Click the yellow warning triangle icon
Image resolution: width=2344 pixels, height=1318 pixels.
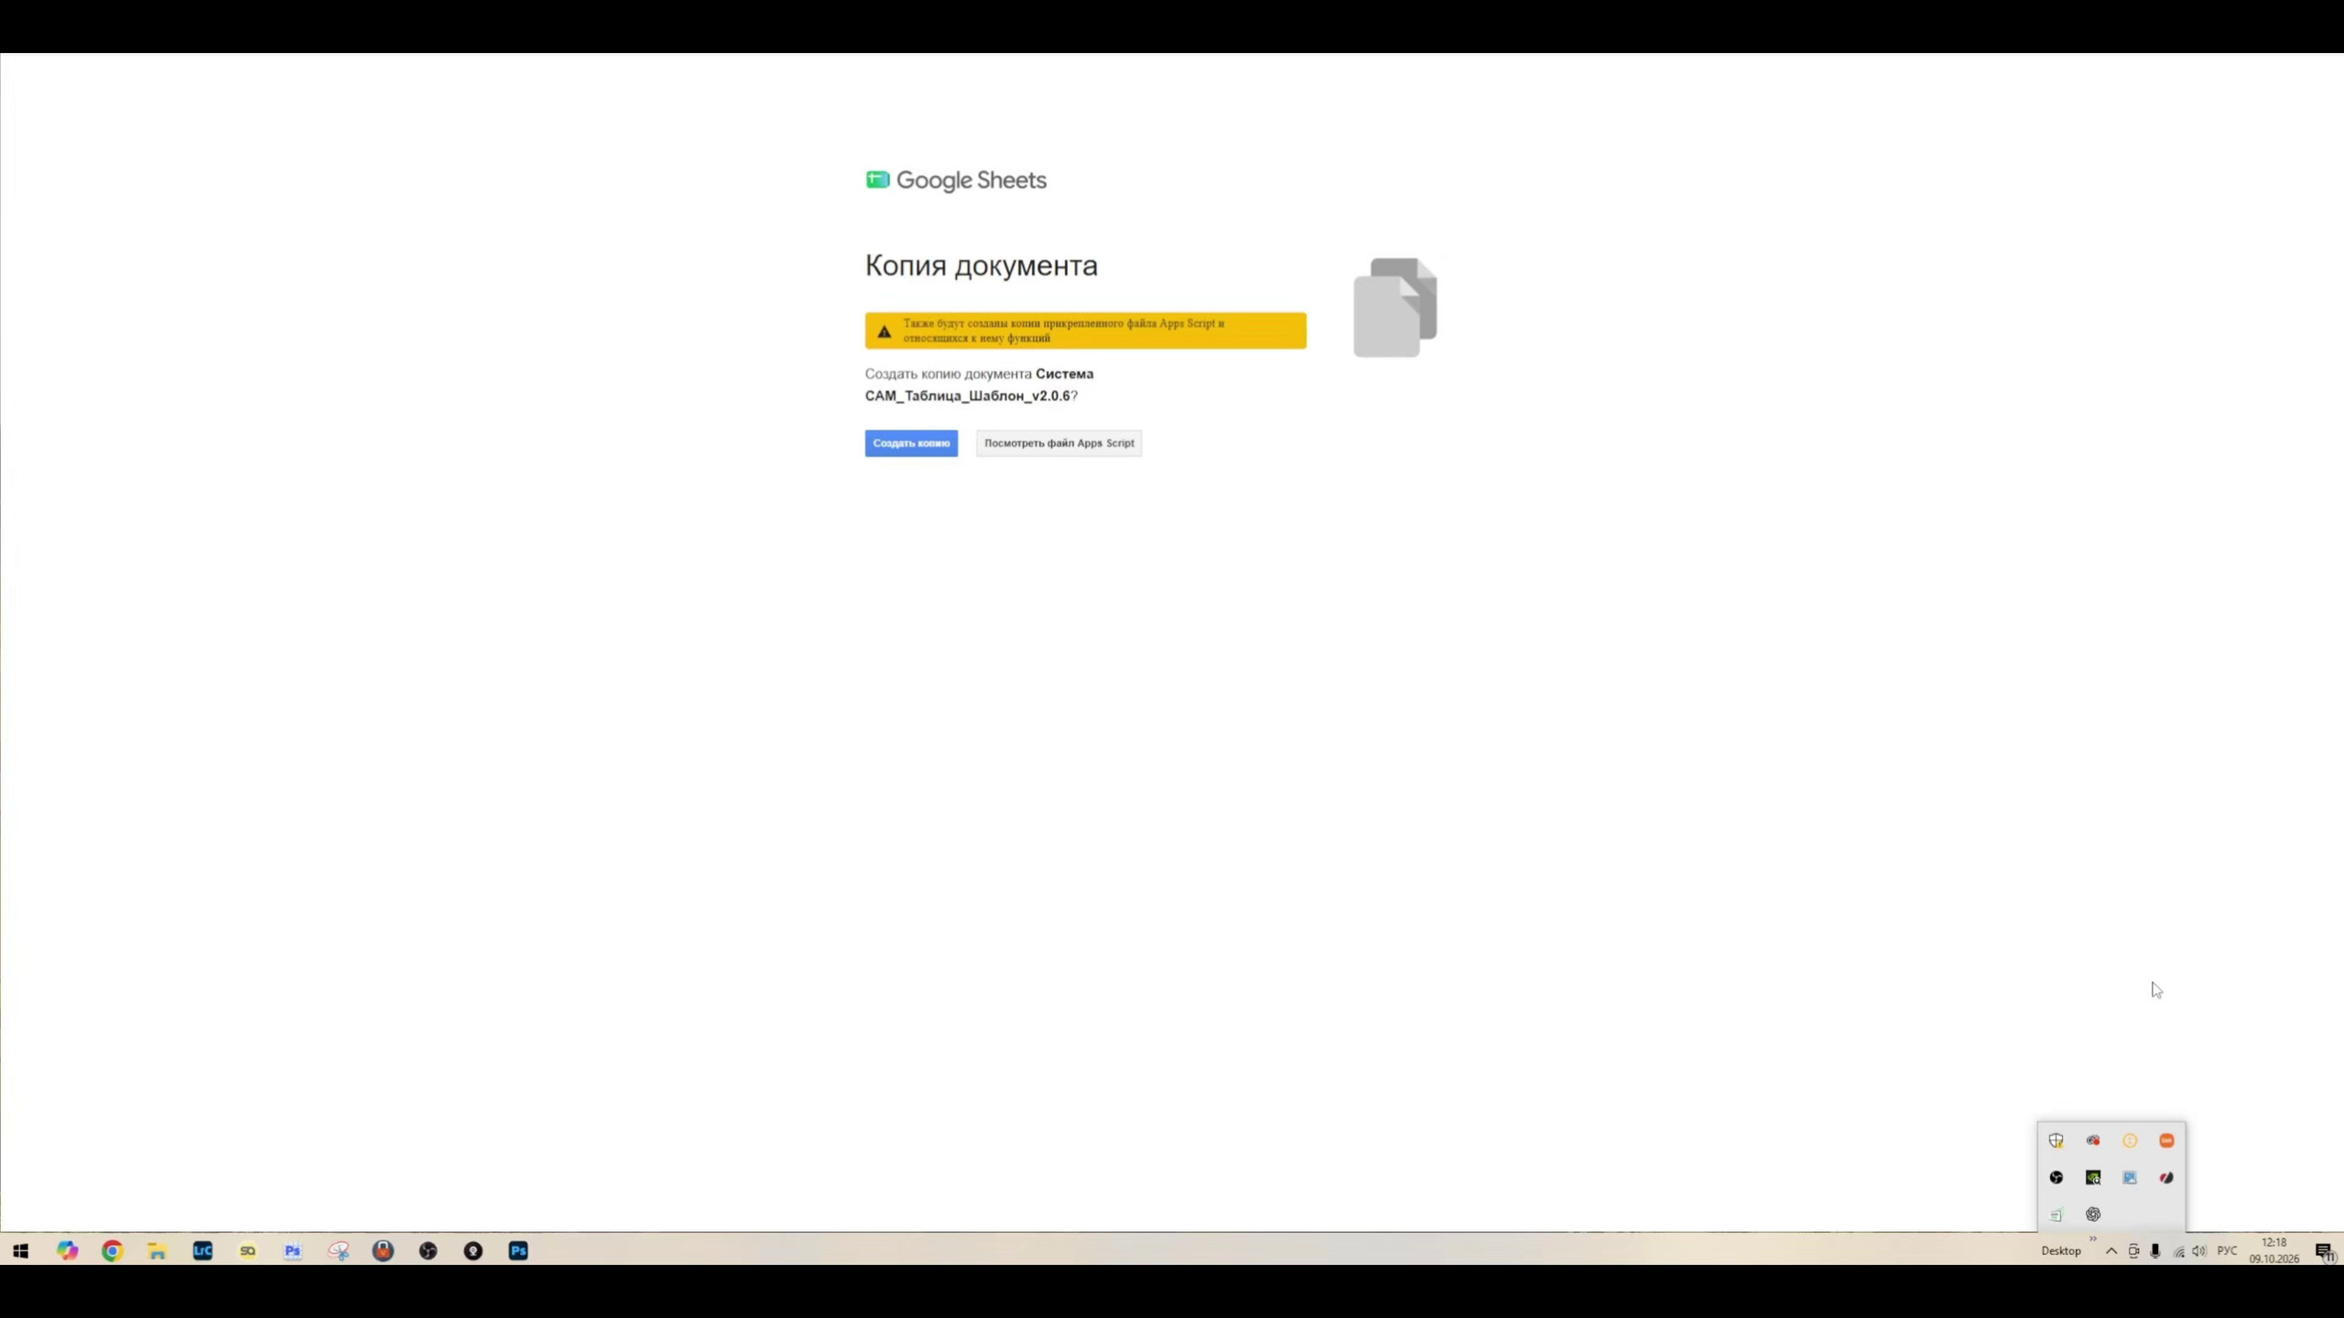click(884, 331)
